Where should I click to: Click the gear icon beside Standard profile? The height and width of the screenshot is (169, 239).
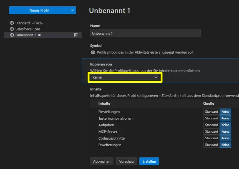point(12,23)
